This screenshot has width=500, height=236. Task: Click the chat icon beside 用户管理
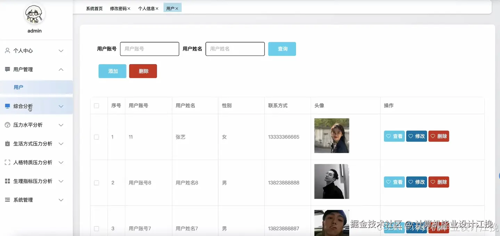point(7,69)
